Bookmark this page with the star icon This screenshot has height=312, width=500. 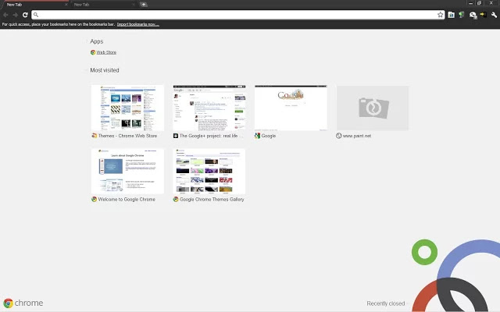tap(441, 15)
